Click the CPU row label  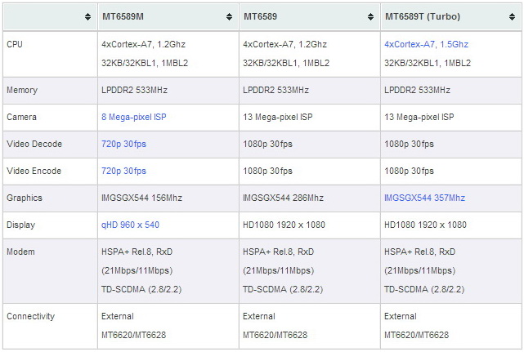[x=15, y=44]
